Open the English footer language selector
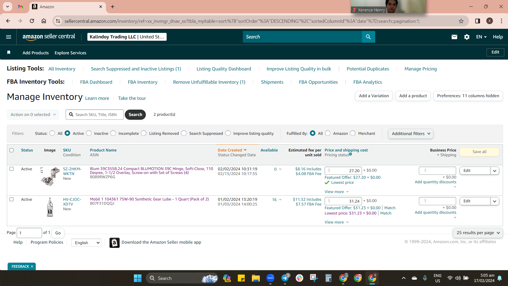The height and width of the screenshot is (286, 508). point(86,243)
